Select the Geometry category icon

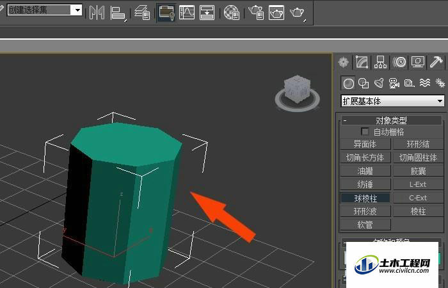348,83
